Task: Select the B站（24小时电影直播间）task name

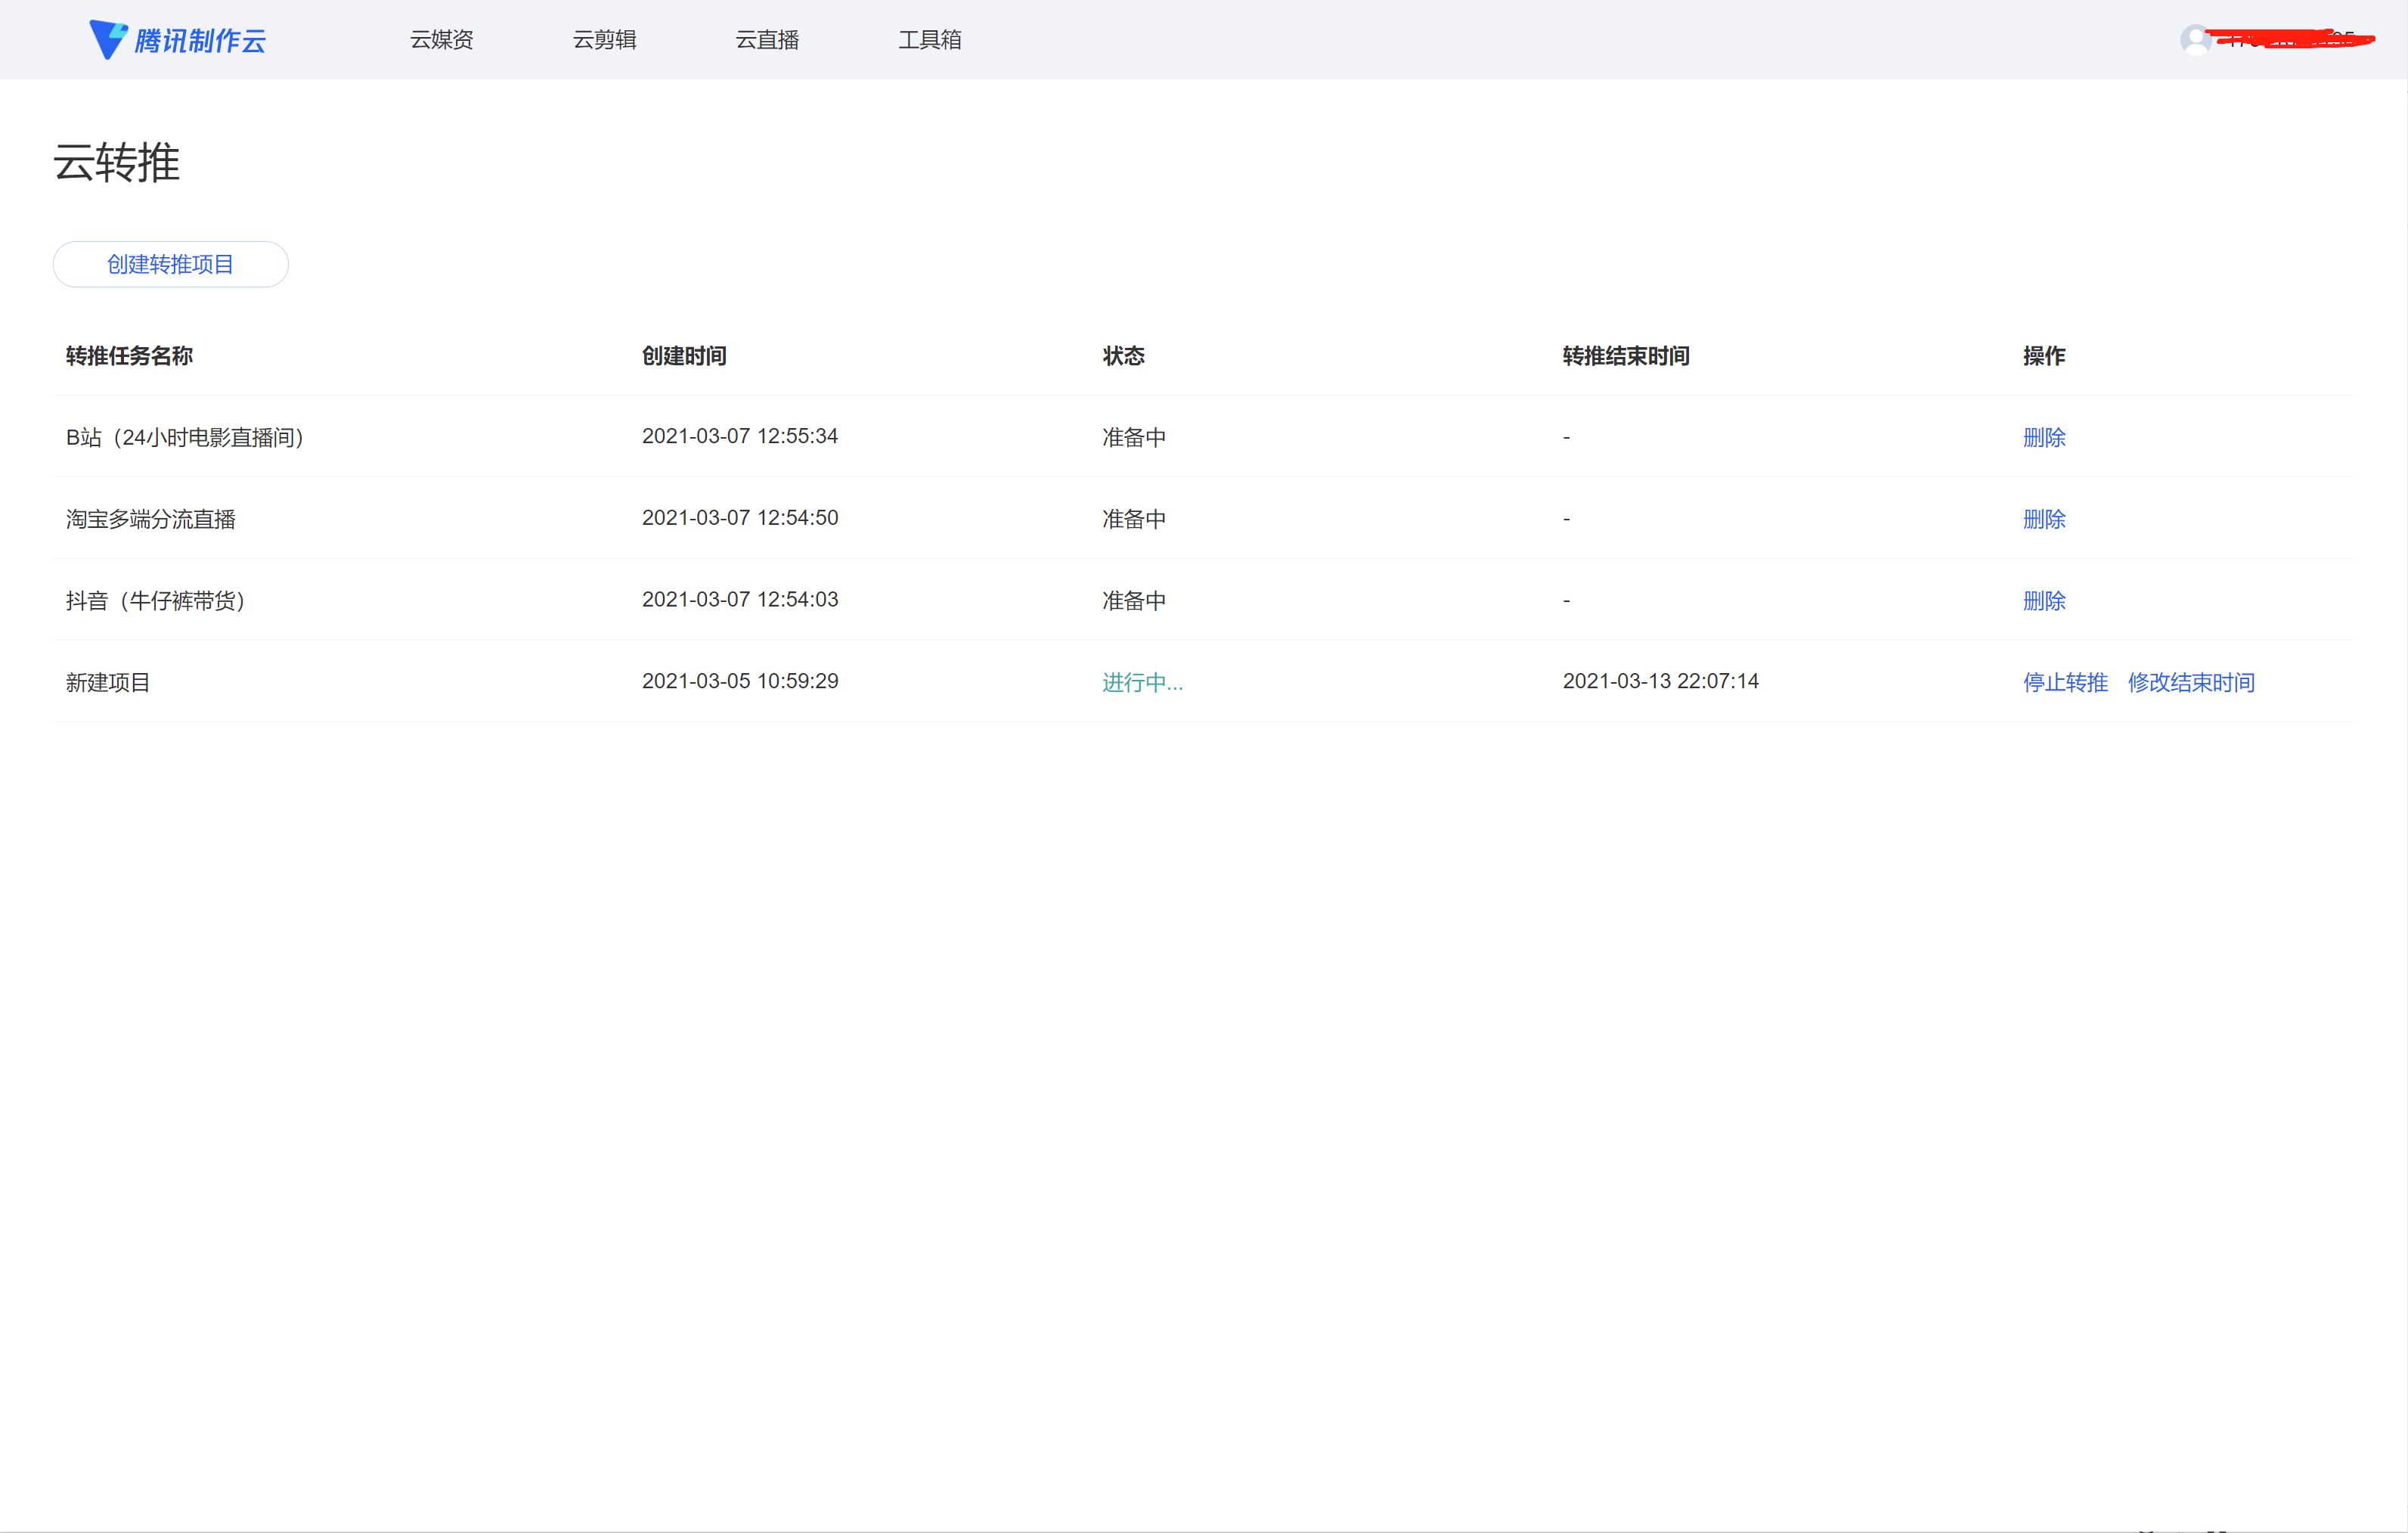Action: [x=185, y=437]
